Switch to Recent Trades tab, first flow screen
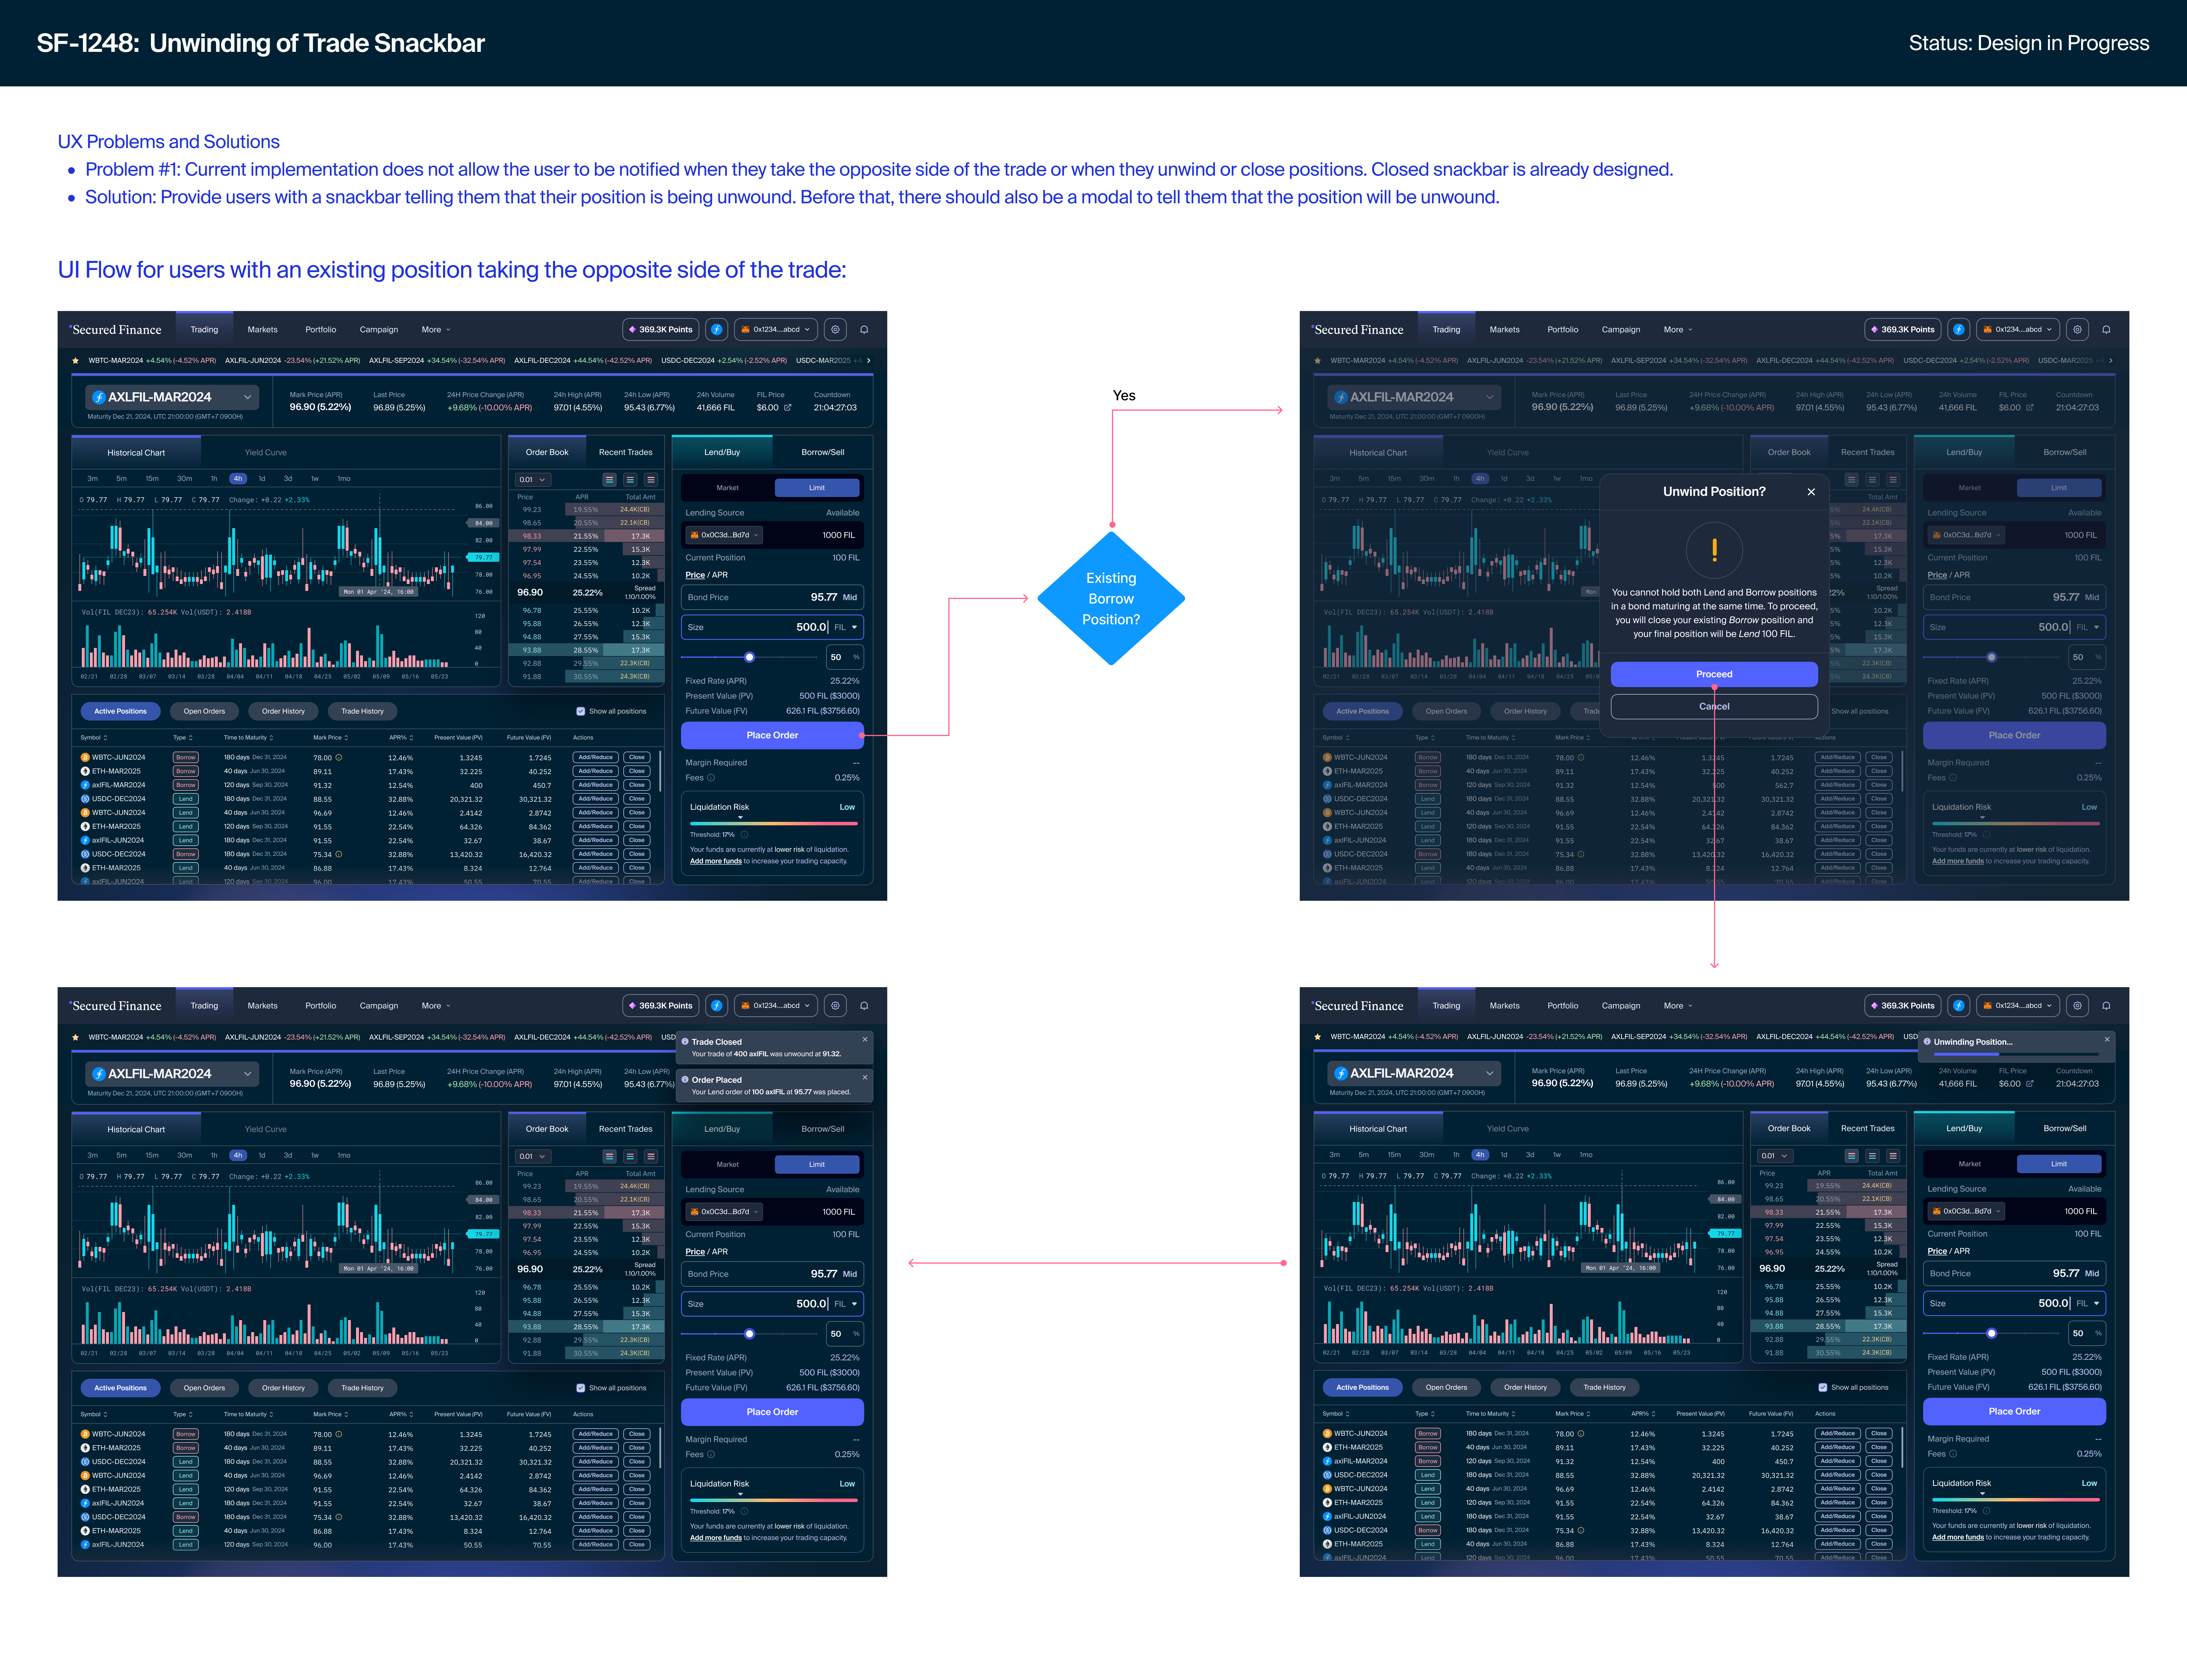The height and width of the screenshot is (1680, 2187). (625, 452)
